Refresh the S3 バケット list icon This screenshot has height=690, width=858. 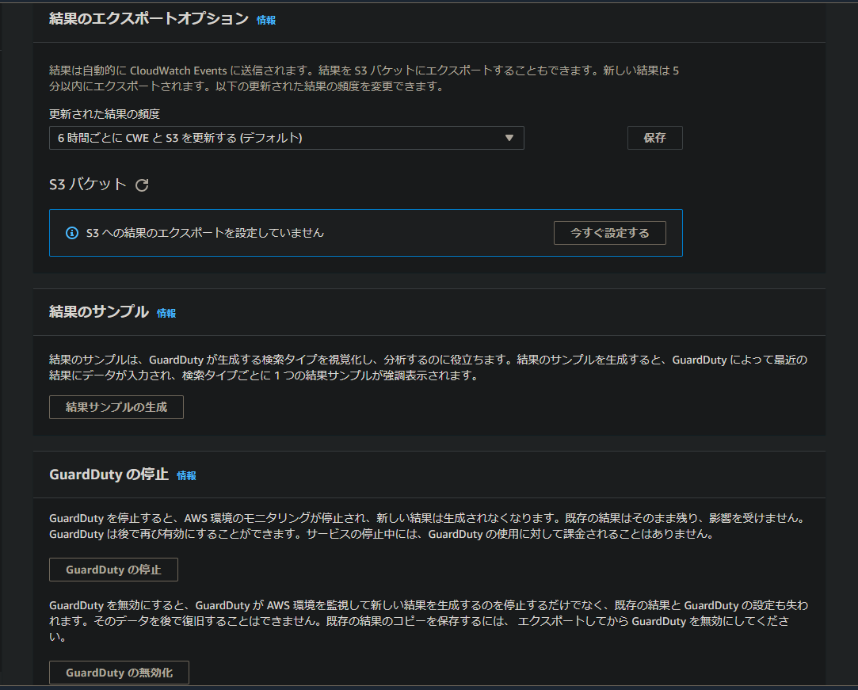click(x=143, y=185)
